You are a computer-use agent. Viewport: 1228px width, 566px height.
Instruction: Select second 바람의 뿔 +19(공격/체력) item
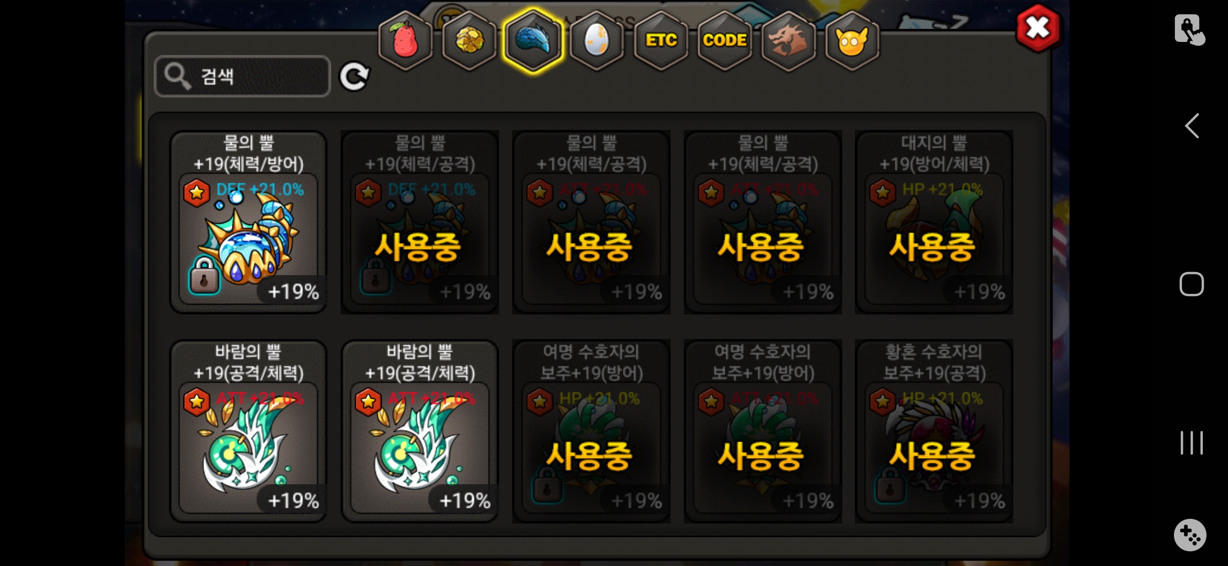420,431
